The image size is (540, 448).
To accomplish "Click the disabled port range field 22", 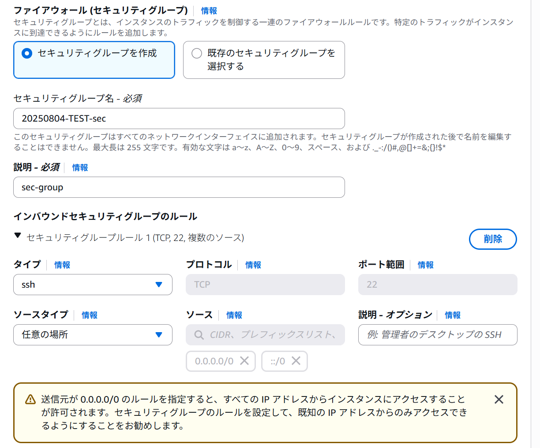I will point(438,285).
